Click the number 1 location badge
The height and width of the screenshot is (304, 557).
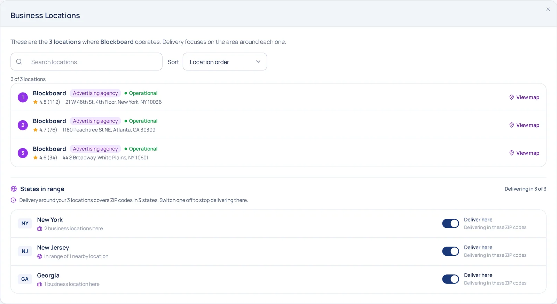coord(23,97)
